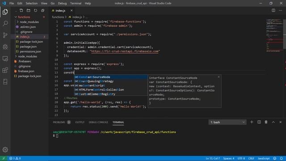Click 'Ln 13, Col 7' in status bar

(213, 158)
